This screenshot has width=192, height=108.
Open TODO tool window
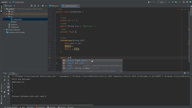(x=30, y=107)
